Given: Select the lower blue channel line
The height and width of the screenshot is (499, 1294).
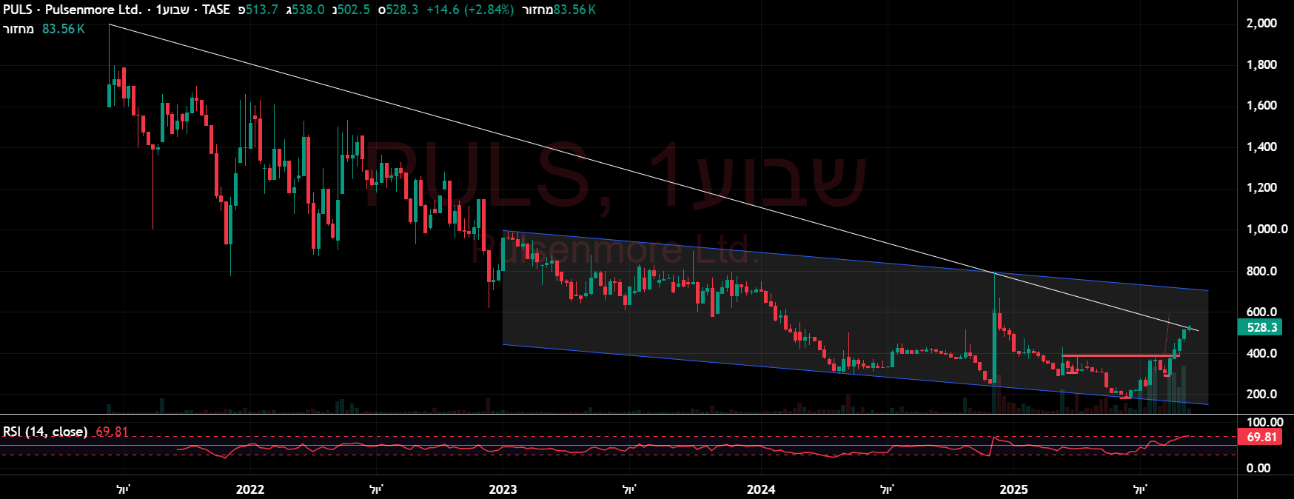Looking at the screenshot, I should (x=855, y=375).
